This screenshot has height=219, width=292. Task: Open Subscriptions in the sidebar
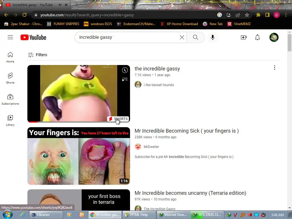pyautogui.click(x=10, y=100)
